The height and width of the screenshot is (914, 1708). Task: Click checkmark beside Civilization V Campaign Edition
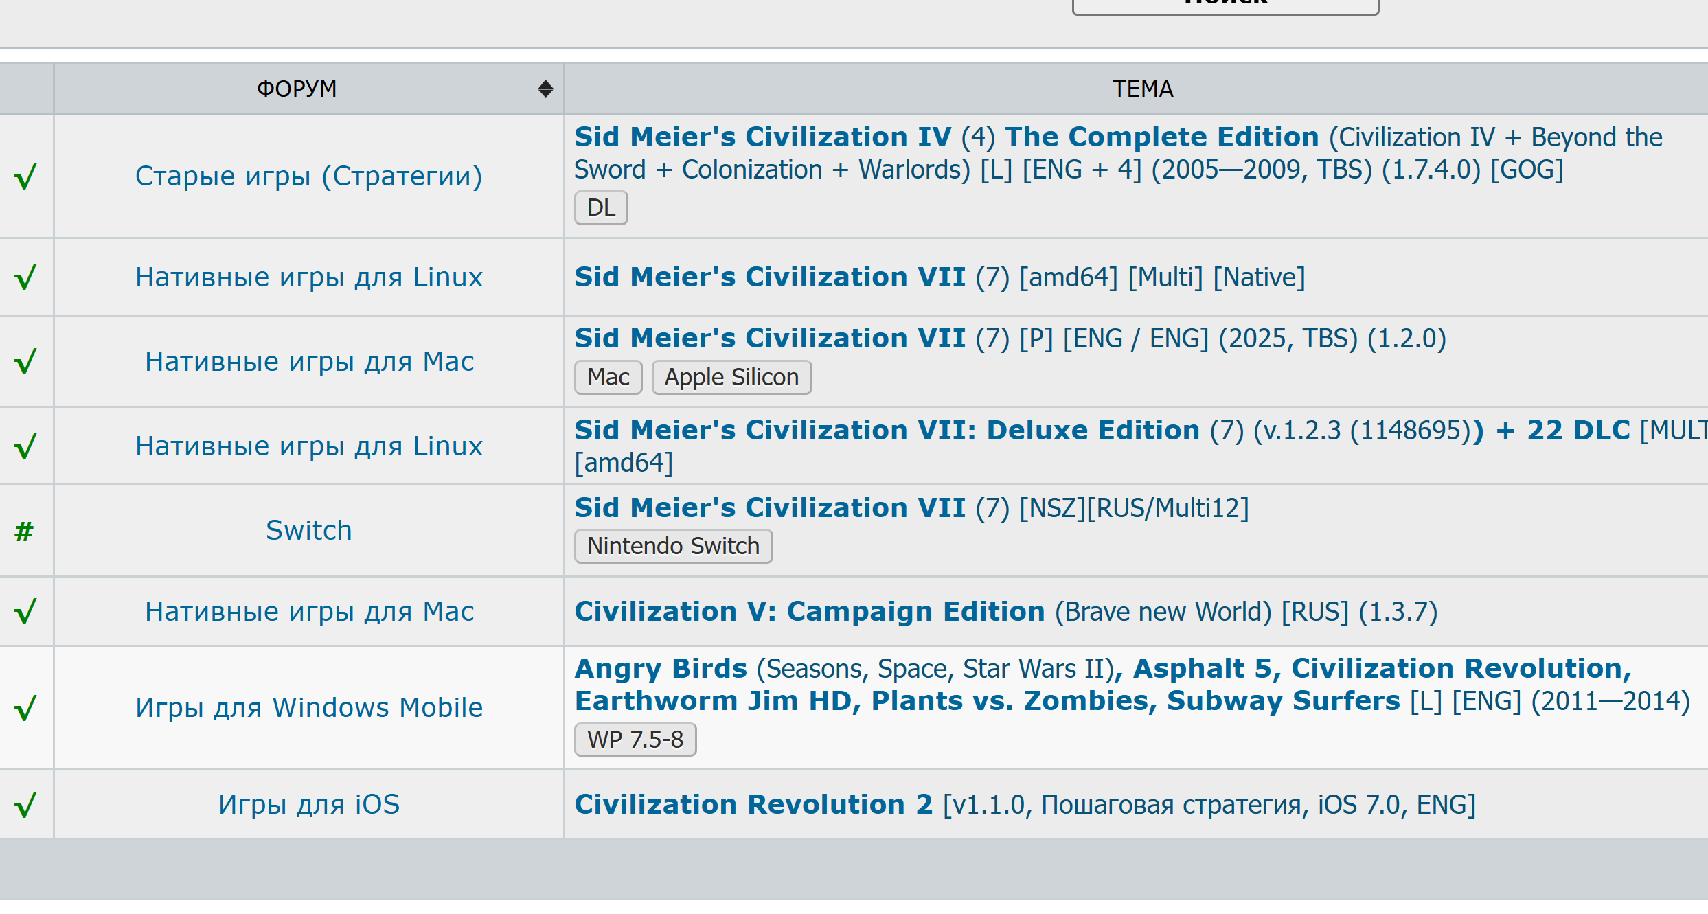[25, 611]
